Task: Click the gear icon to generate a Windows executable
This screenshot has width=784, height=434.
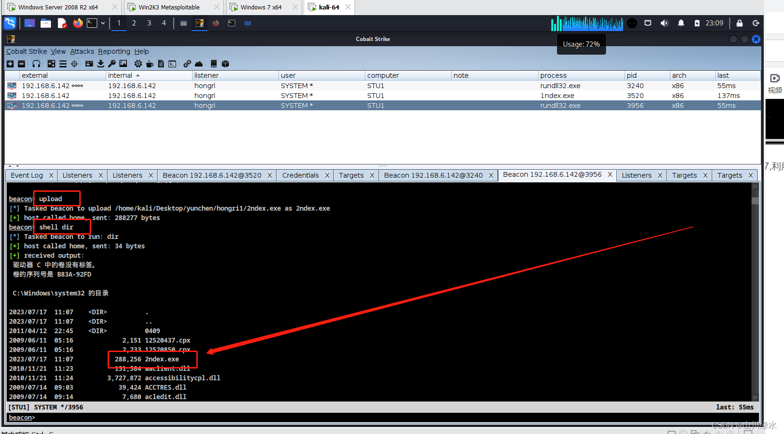Action: (x=138, y=64)
